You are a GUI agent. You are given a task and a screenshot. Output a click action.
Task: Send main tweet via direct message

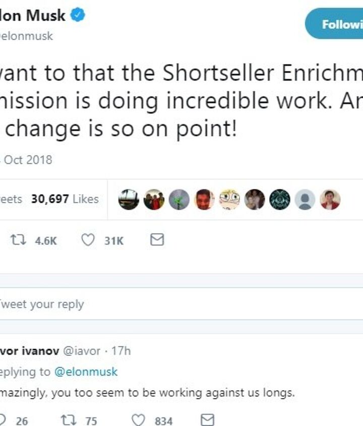(157, 240)
